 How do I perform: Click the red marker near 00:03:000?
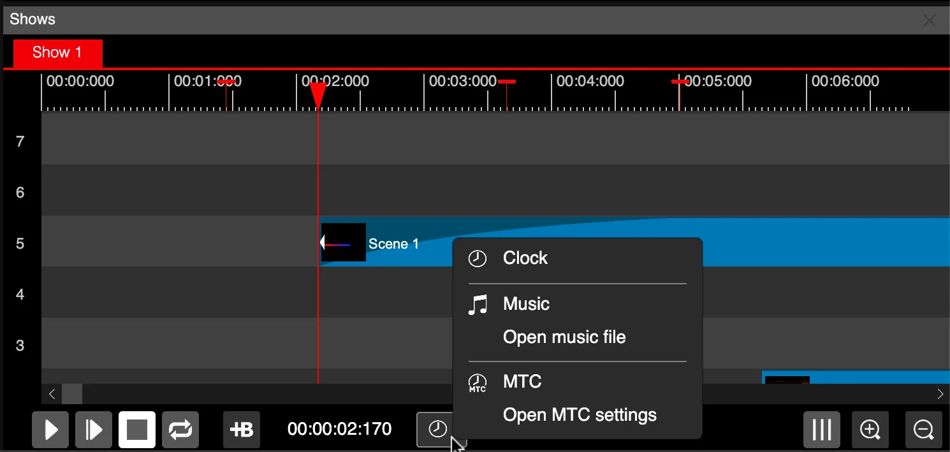click(507, 82)
